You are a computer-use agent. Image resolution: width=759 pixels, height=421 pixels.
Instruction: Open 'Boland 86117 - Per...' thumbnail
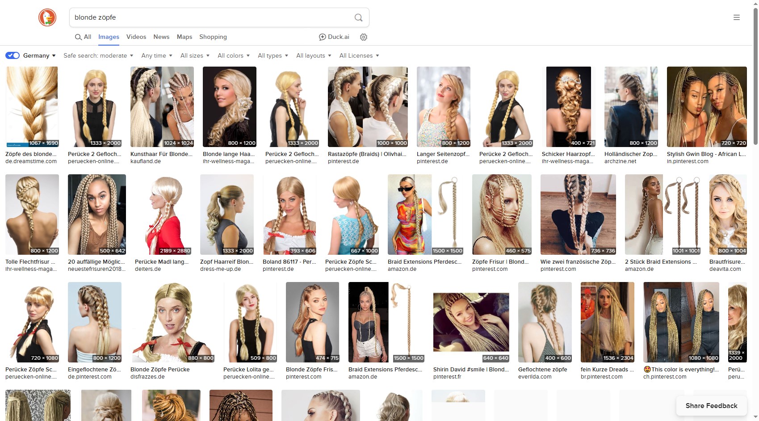[x=289, y=215]
